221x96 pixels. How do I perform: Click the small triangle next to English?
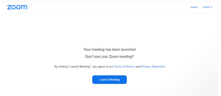pyautogui.click(x=211, y=7)
